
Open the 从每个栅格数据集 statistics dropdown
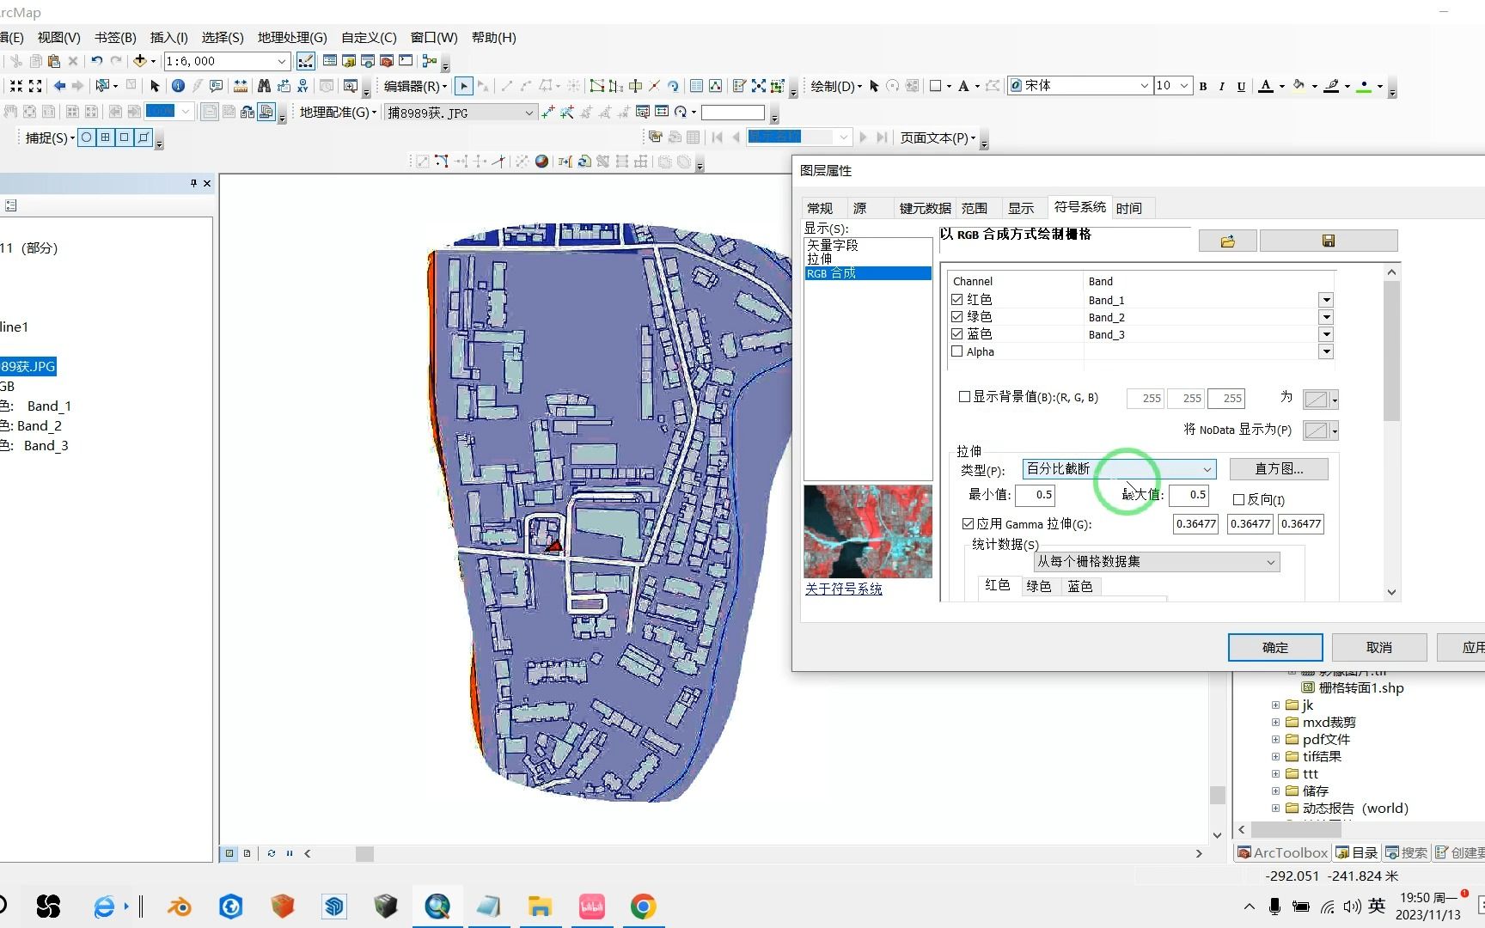pyautogui.click(x=1271, y=561)
